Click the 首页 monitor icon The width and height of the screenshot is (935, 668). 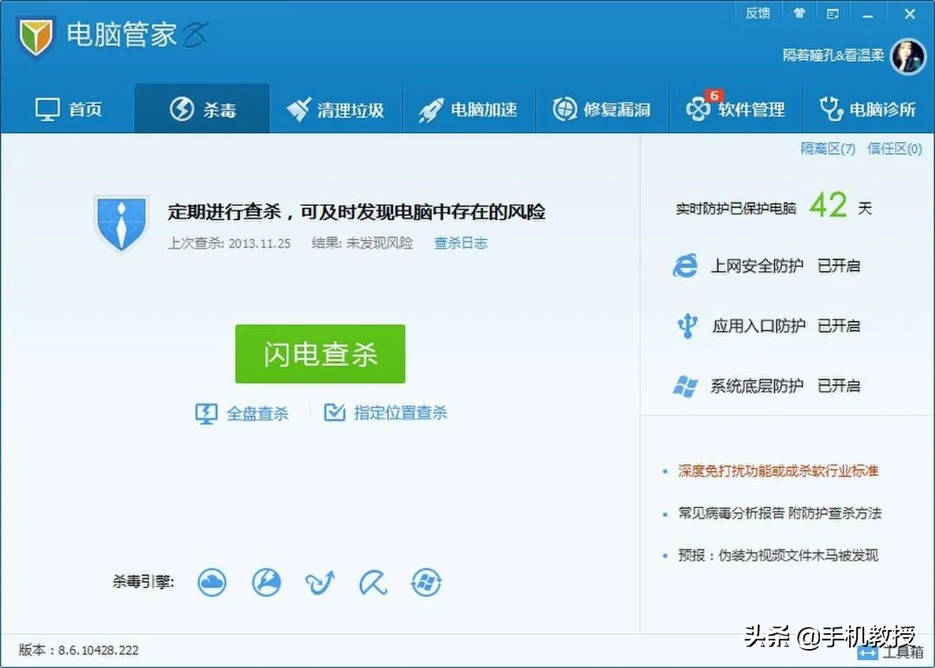[48, 110]
